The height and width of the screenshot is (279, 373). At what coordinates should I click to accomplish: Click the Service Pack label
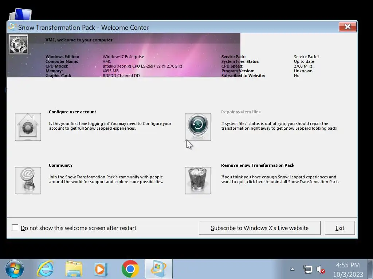click(x=233, y=57)
